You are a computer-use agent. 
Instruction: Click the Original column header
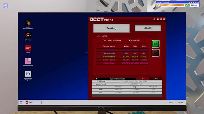[x=136, y=87]
